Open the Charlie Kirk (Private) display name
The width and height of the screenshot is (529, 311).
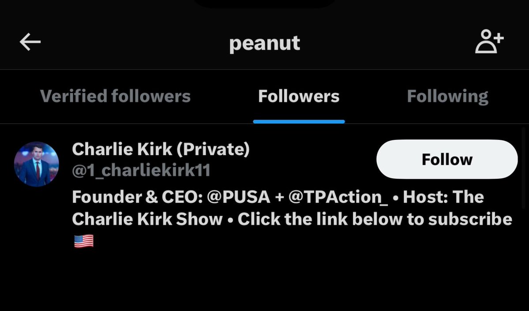coord(161,150)
